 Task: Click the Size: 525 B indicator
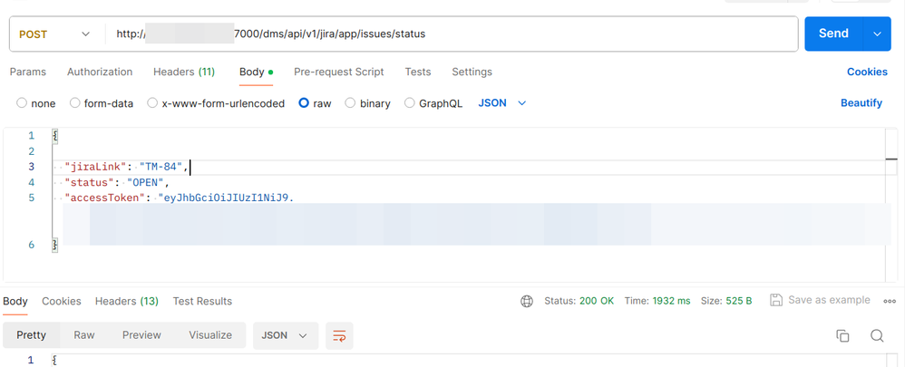(726, 301)
